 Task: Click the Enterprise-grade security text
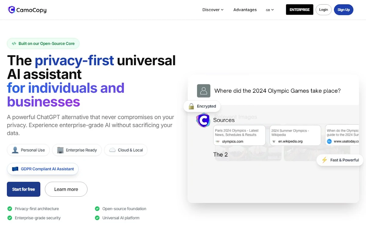(38, 218)
